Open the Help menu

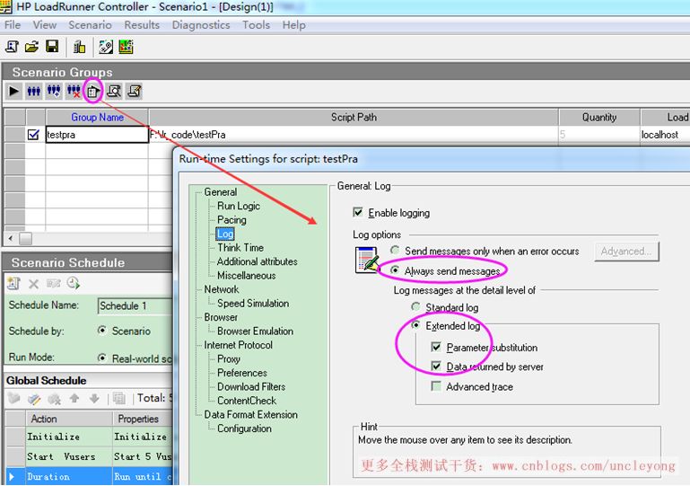(294, 24)
